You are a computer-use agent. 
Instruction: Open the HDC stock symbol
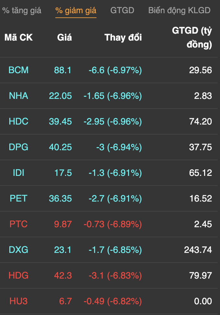coord(18,121)
